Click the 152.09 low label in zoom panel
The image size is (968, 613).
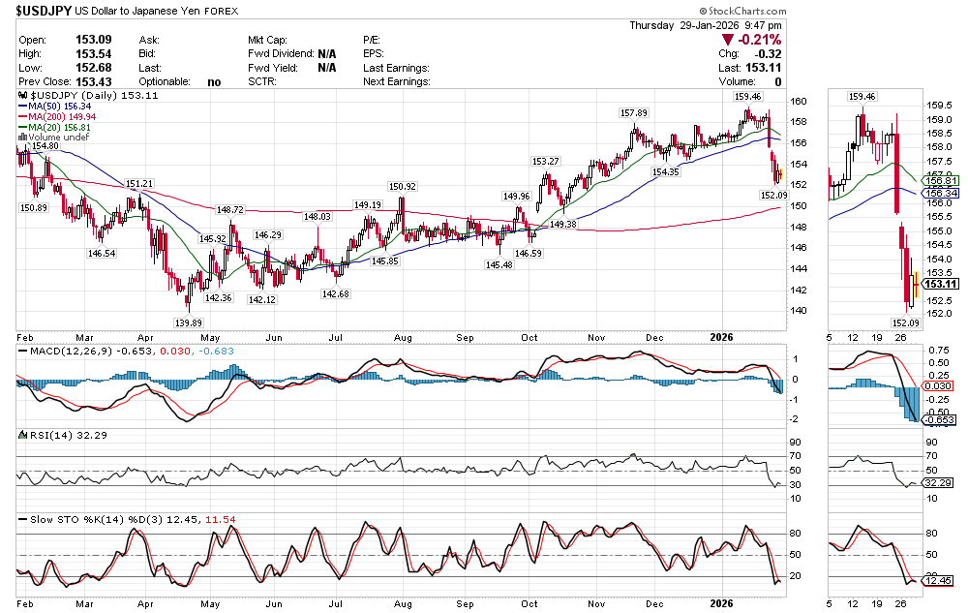pyautogui.click(x=905, y=322)
